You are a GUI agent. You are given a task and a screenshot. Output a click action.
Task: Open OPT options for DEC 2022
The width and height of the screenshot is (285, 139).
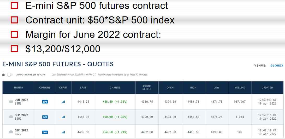pos(45,132)
